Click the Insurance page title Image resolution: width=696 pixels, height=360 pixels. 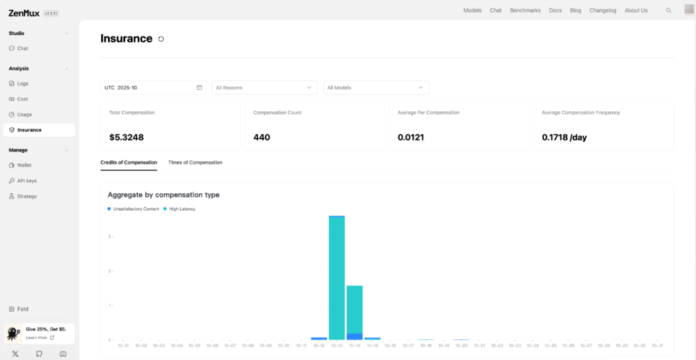pyautogui.click(x=126, y=39)
